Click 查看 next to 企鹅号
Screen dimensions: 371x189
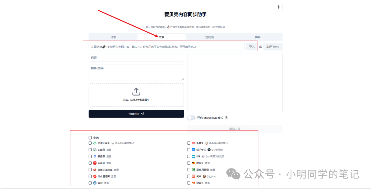click(109, 150)
